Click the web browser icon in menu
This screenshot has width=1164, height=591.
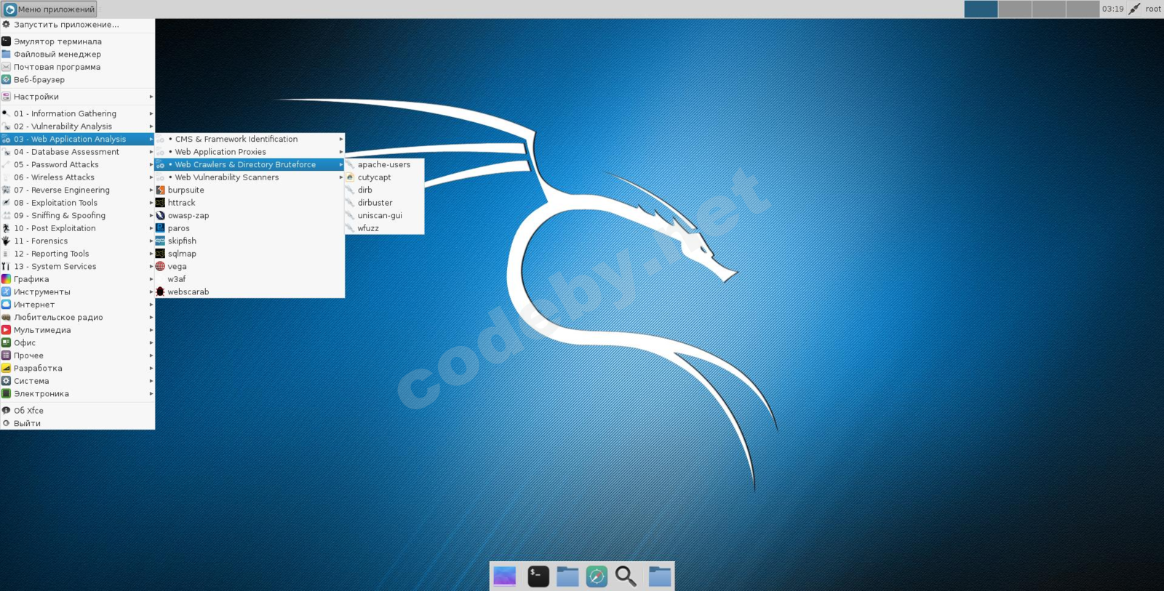[6, 79]
